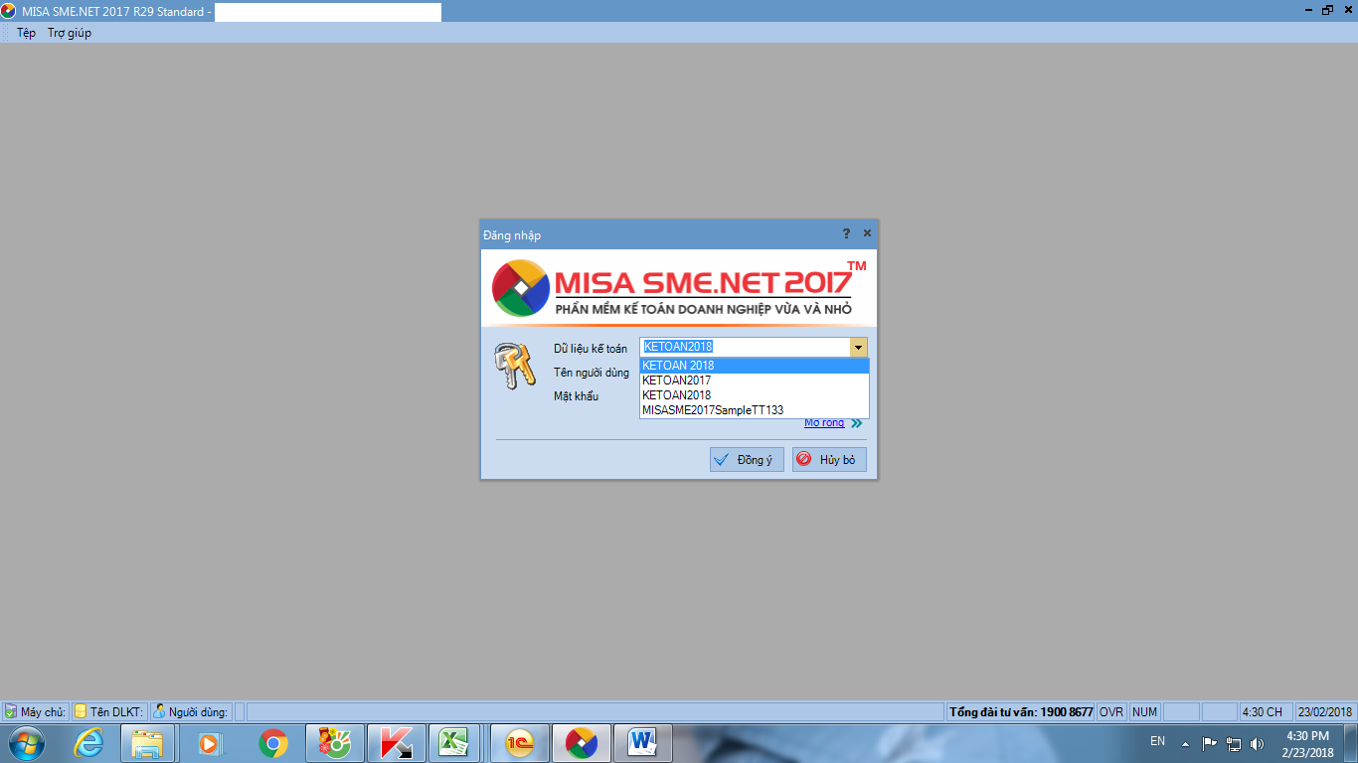
Task: Expand the Dữ liệu kế toán dropdown arrow
Action: point(859,347)
